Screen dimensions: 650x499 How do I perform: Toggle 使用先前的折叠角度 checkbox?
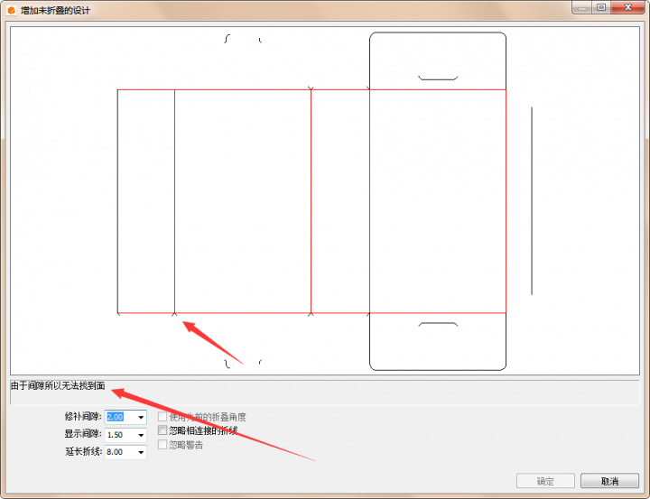pyautogui.click(x=162, y=417)
